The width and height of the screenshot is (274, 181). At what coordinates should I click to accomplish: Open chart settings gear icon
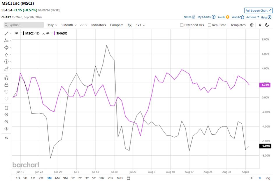point(252,25)
